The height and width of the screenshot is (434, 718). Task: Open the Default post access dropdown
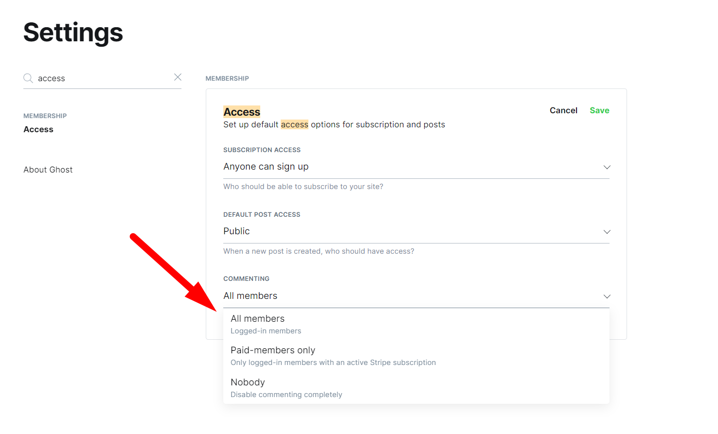pyautogui.click(x=416, y=231)
